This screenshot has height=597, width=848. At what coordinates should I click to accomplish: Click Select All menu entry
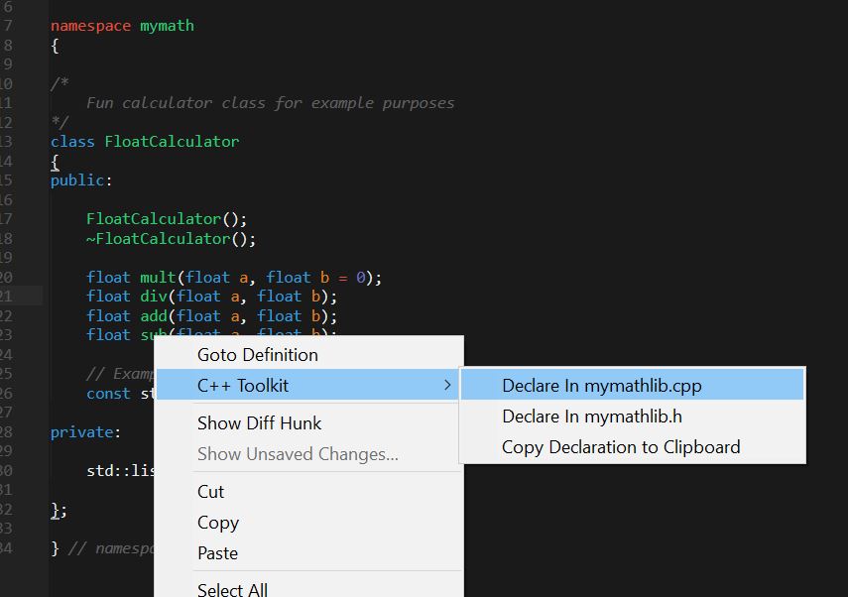[232, 589]
